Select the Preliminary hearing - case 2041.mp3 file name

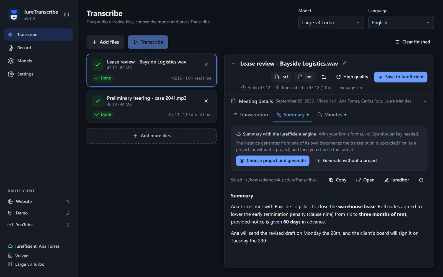[146, 98]
